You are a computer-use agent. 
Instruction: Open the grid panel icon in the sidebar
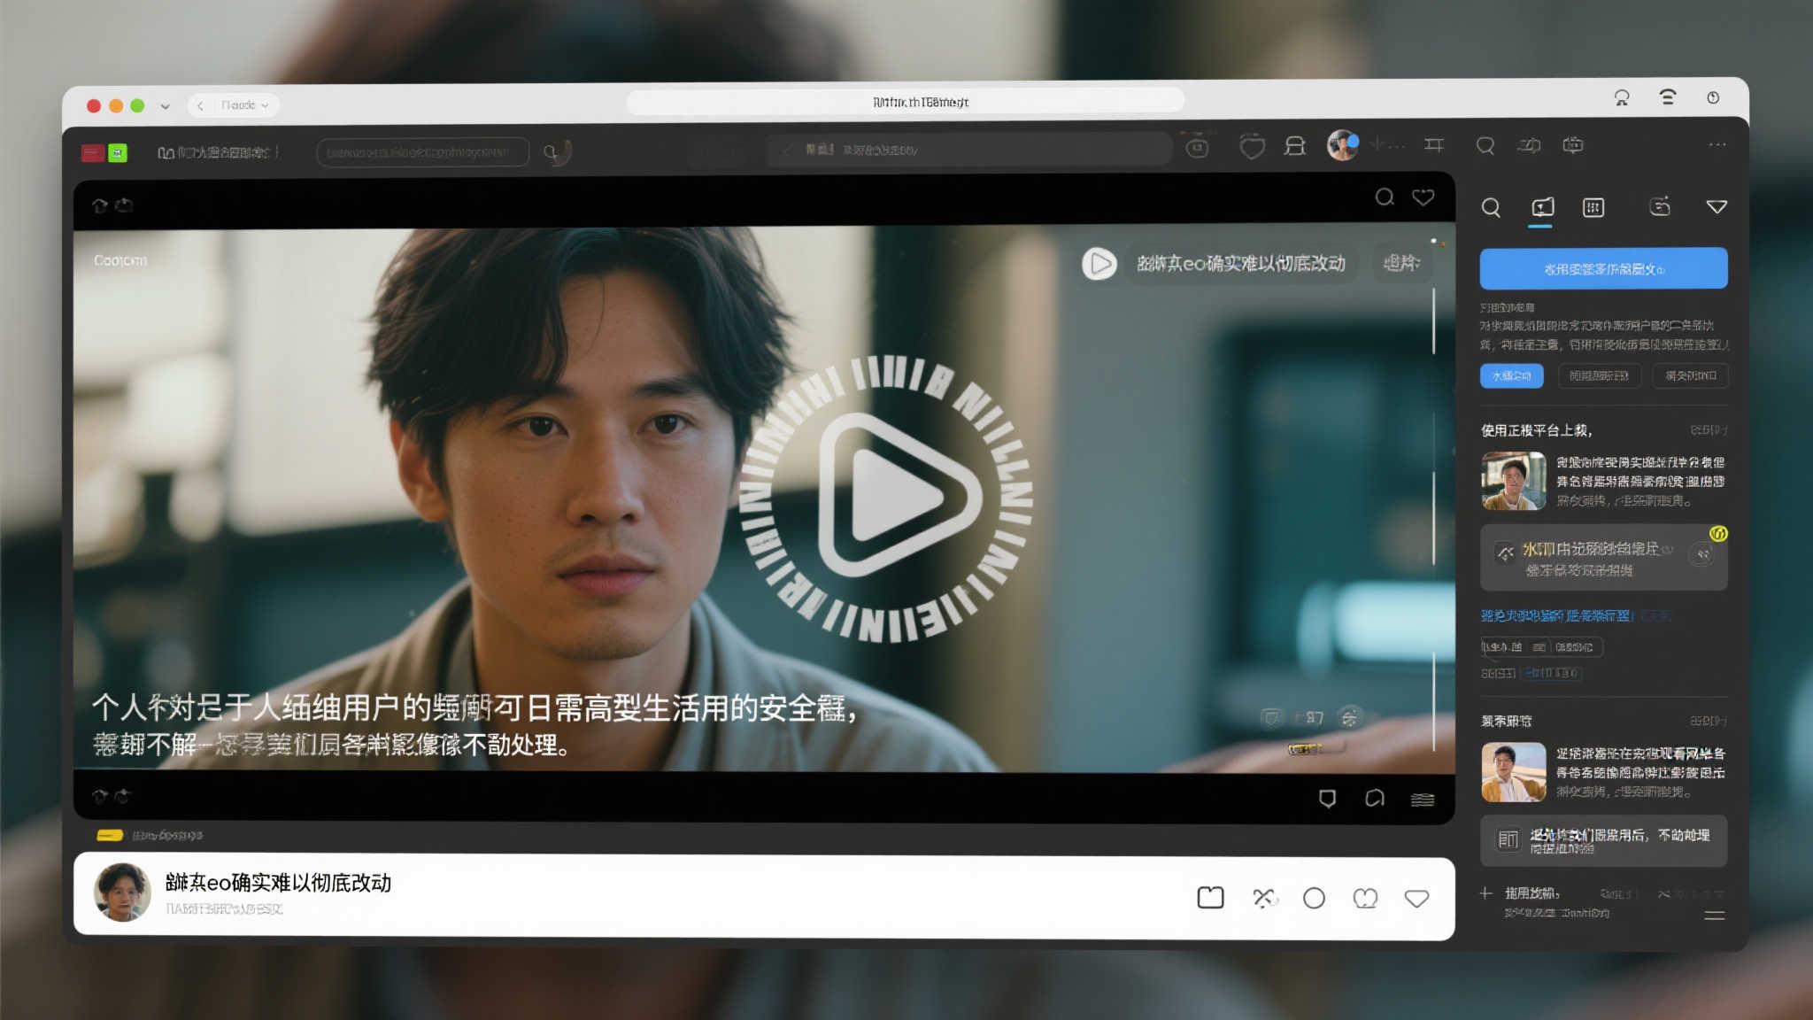pyautogui.click(x=1593, y=208)
